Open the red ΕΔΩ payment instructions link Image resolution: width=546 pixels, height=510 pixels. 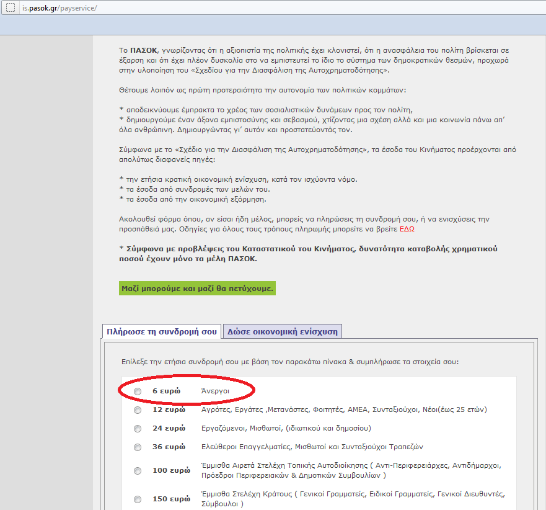pos(407,228)
